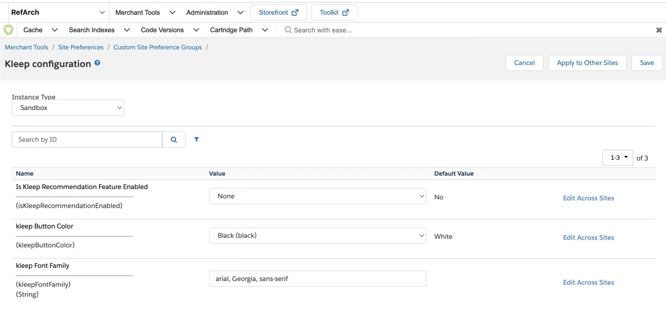This screenshot has height=324, width=666.
Task: Click Edit Across Sites for kleep Button Color
Action: tap(588, 237)
